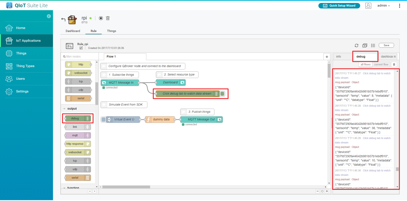Click the stop application icon next to rpi
Image resolution: width=407 pixels, height=201 pixels.
coord(101,18)
